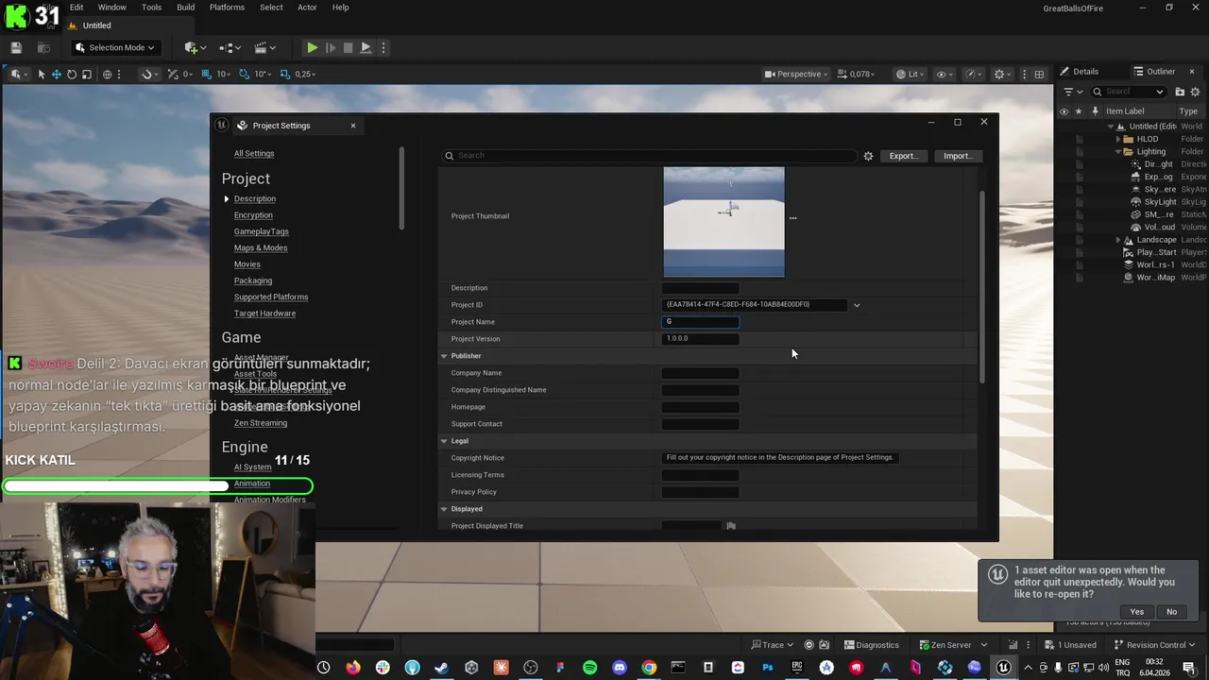The height and width of the screenshot is (680, 1209).
Task: Open the Edit menu
Action: coord(77,8)
